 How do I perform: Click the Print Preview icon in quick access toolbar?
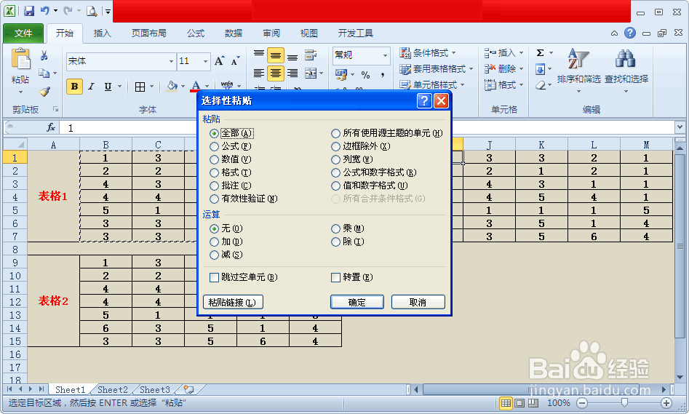click(x=92, y=10)
